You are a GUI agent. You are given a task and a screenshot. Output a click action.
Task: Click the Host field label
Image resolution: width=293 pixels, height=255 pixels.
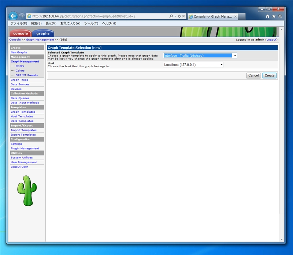(51, 63)
